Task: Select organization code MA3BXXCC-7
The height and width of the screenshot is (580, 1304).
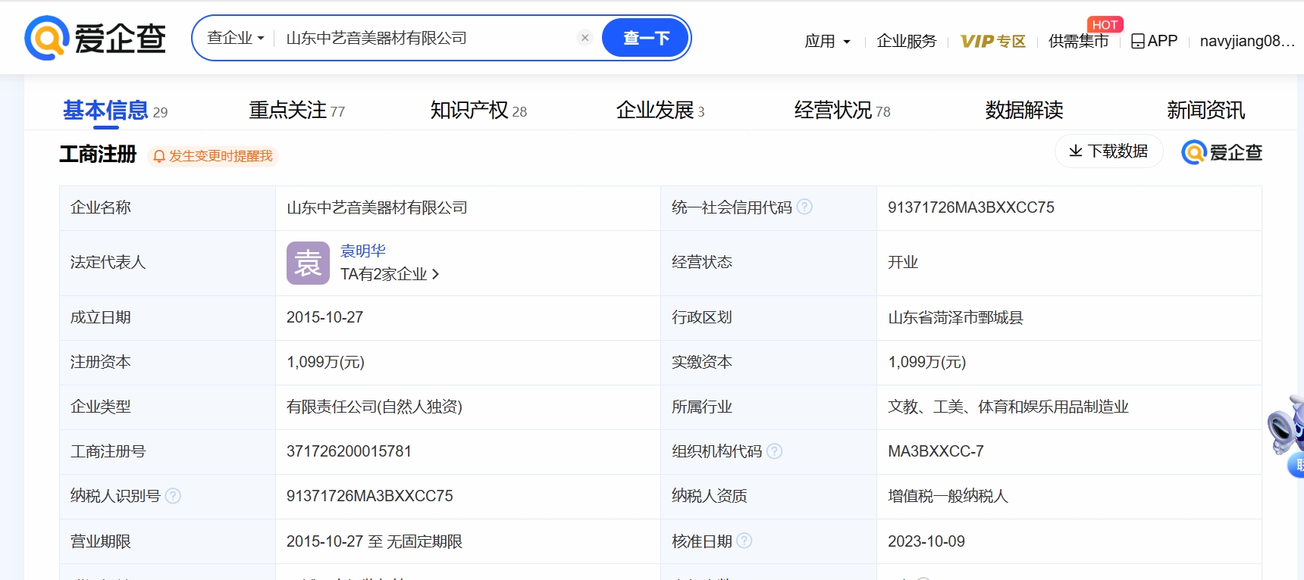Action: (936, 451)
